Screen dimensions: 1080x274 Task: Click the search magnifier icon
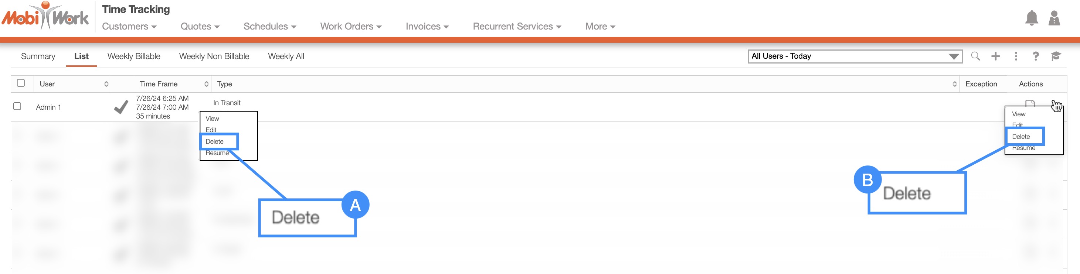click(975, 56)
